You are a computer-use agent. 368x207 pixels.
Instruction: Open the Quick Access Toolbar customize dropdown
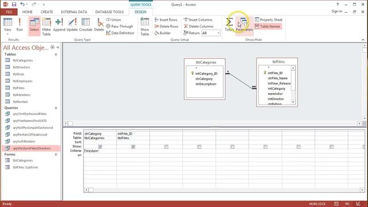click(44, 5)
